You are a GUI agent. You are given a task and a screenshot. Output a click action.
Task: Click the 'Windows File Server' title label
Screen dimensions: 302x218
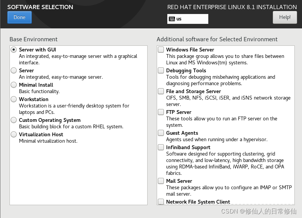click(190, 50)
